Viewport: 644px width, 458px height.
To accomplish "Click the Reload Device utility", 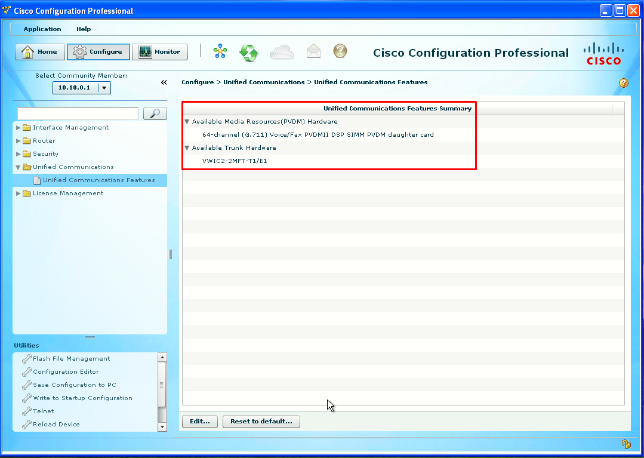I will pyautogui.click(x=56, y=425).
